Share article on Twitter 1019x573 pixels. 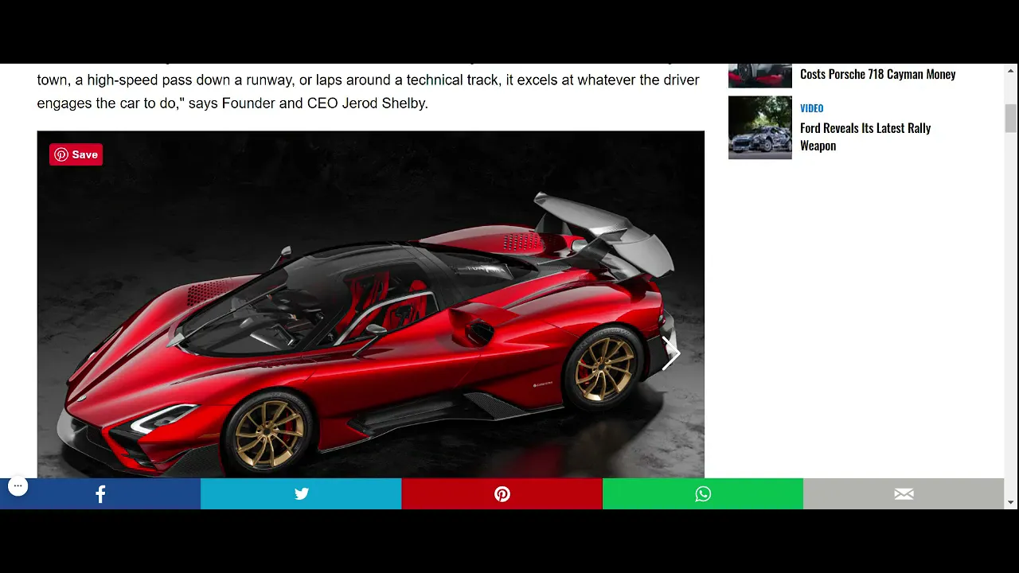pyautogui.click(x=301, y=494)
